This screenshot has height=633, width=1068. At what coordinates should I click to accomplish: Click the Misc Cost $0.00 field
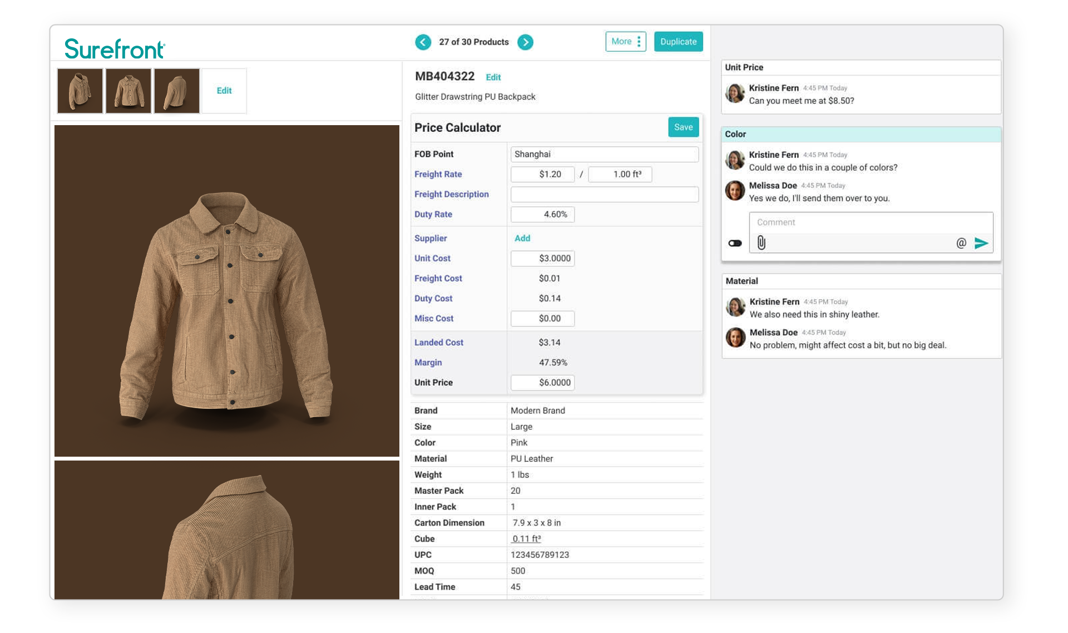(x=542, y=318)
